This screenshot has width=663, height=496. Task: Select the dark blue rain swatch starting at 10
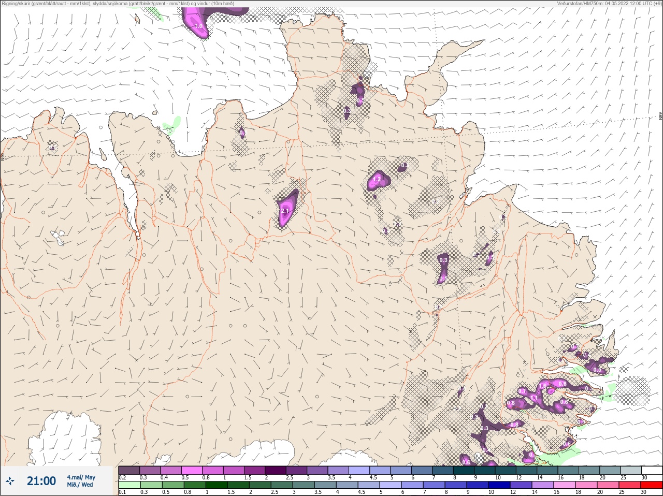[x=499, y=485]
